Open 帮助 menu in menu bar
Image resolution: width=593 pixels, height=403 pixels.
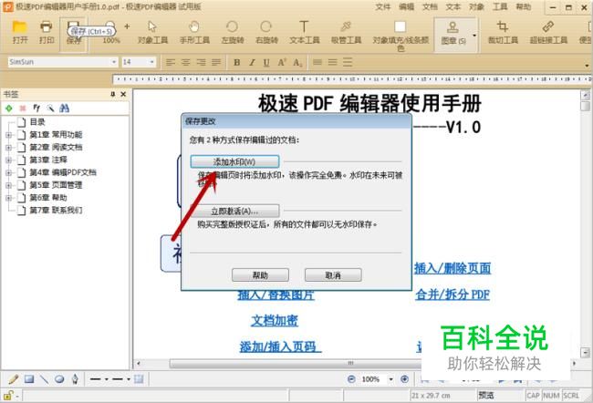pyautogui.click(x=524, y=6)
